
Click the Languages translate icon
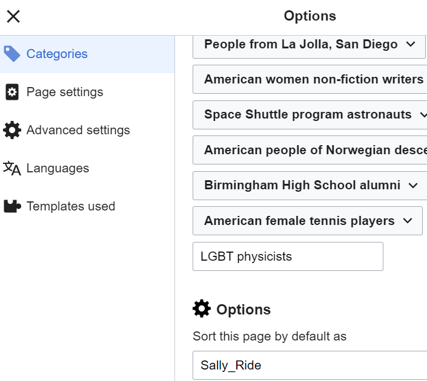(x=12, y=168)
